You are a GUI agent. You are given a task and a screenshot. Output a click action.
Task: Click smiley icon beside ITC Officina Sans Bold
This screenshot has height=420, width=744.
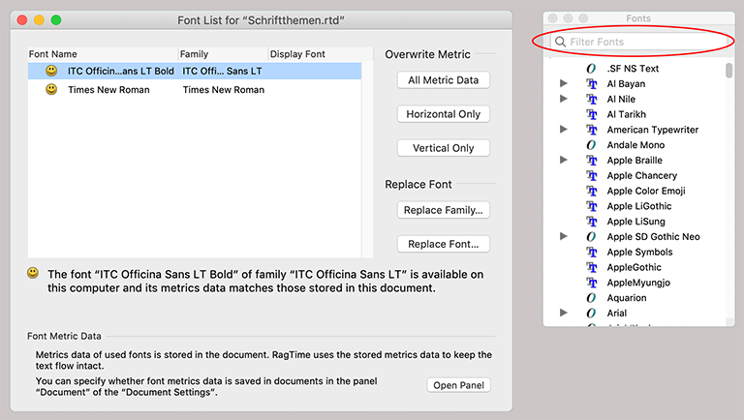click(51, 71)
